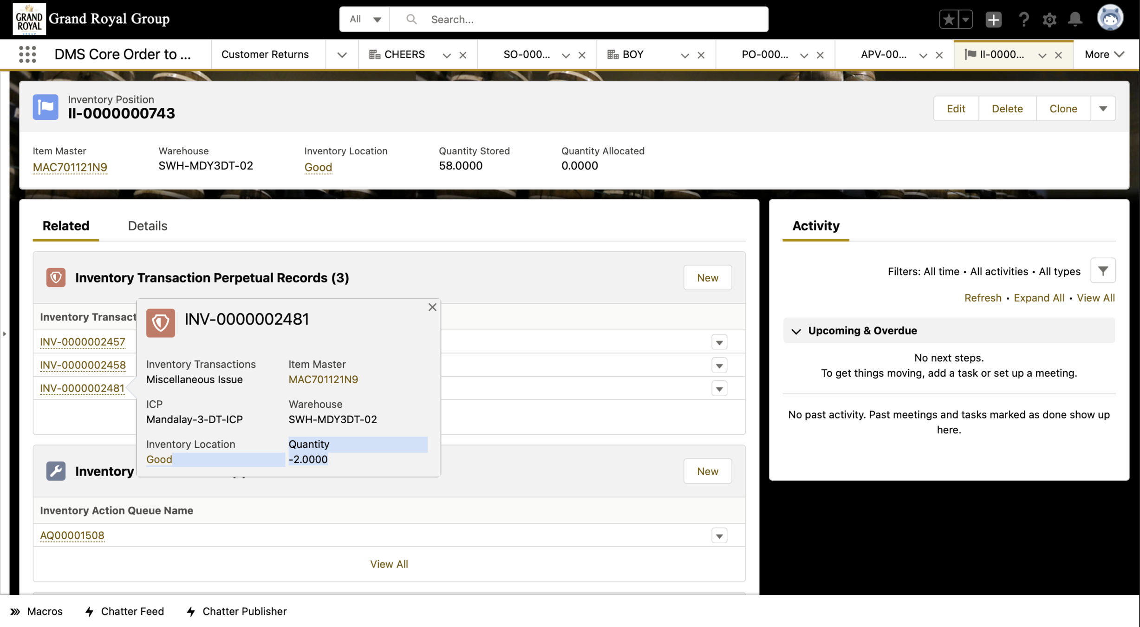Click the Favorites star icon
The image size is (1140, 627).
(948, 20)
